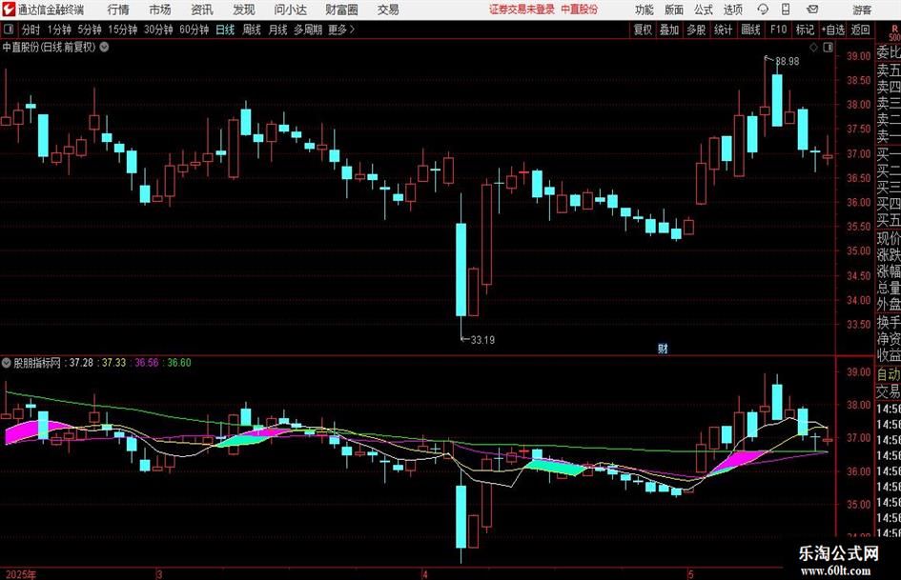This screenshot has height=580, width=901.
Task: Click month 4 marker on time axis
Action: (x=424, y=574)
